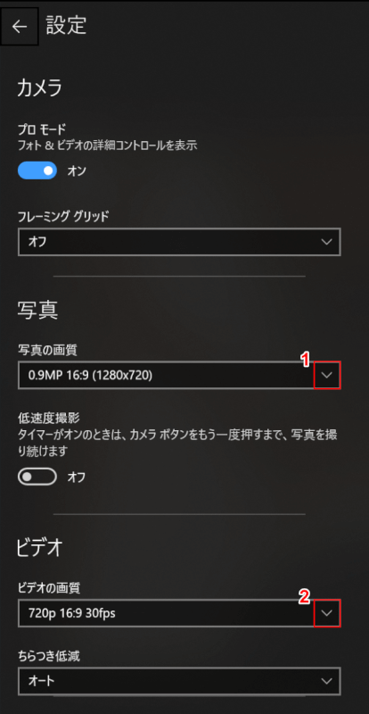Select the ビデオ section heading
Screen dimensions: 369x714
point(39,548)
